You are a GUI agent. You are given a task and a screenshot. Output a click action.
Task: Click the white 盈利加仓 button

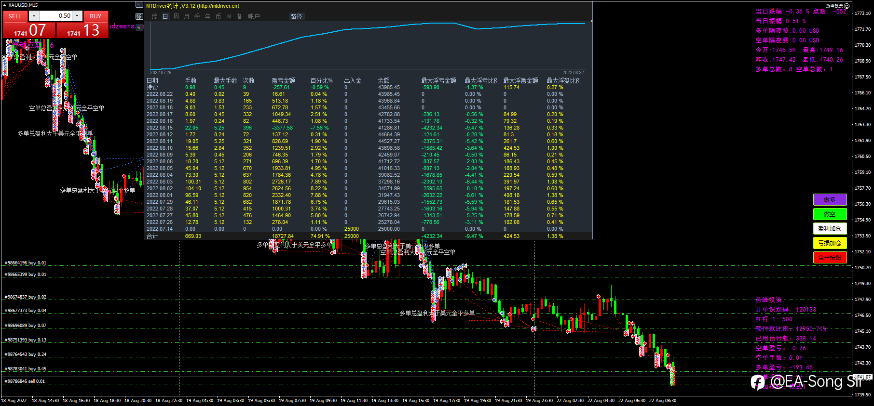tap(830, 229)
